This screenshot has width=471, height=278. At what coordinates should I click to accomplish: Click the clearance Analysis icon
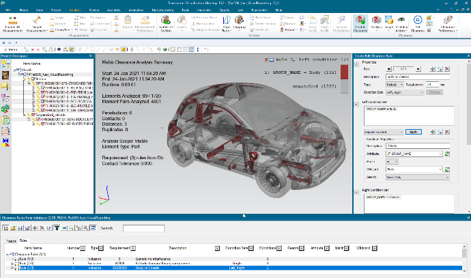(x=376, y=24)
